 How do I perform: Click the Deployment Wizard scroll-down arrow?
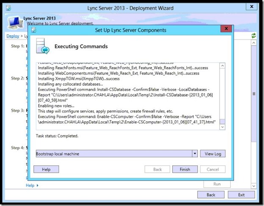point(253,186)
